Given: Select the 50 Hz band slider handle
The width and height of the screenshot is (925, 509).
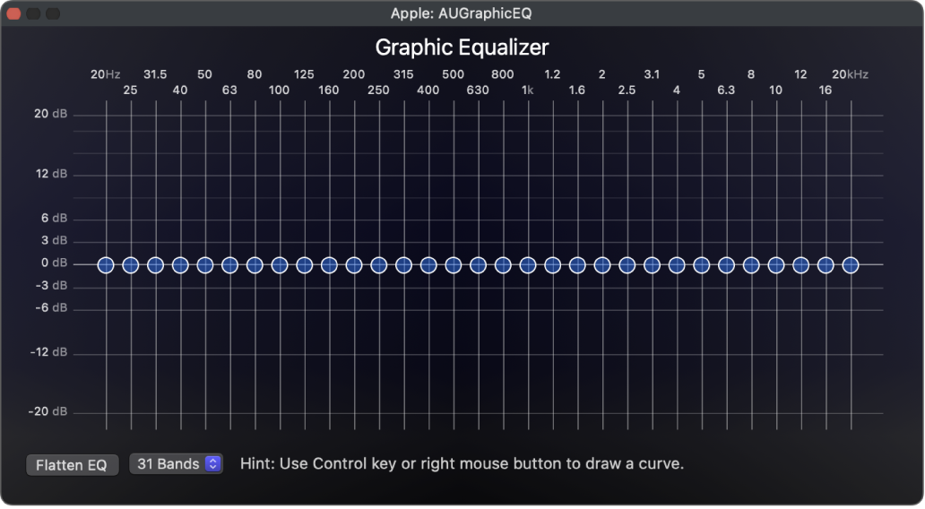Looking at the screenshot, I should (205, 264).
